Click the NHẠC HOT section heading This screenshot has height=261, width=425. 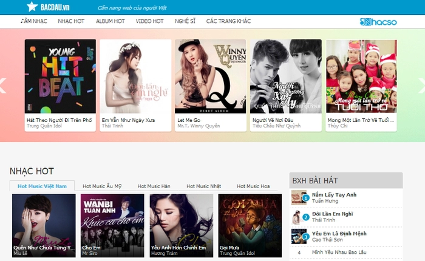pos(32,171)
